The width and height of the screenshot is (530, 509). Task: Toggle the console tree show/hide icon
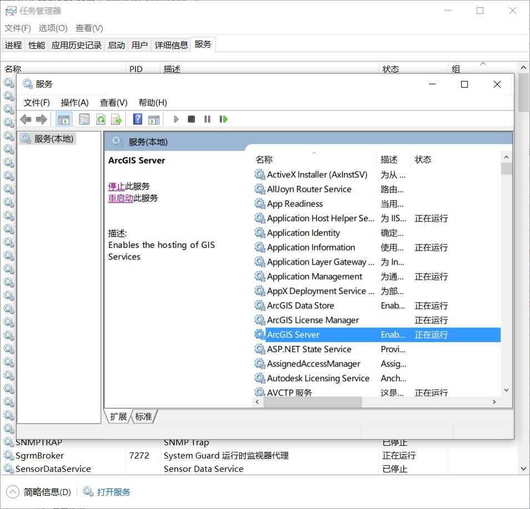point(64,119)
